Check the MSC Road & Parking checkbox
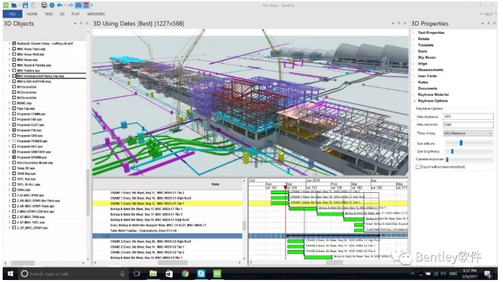Viewport: 503px width, 282px height. (x=14, y=65)
